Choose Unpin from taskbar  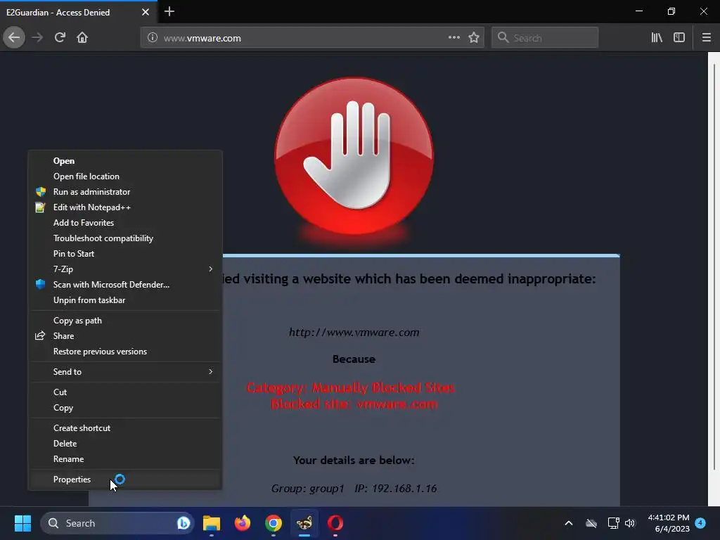125,300
